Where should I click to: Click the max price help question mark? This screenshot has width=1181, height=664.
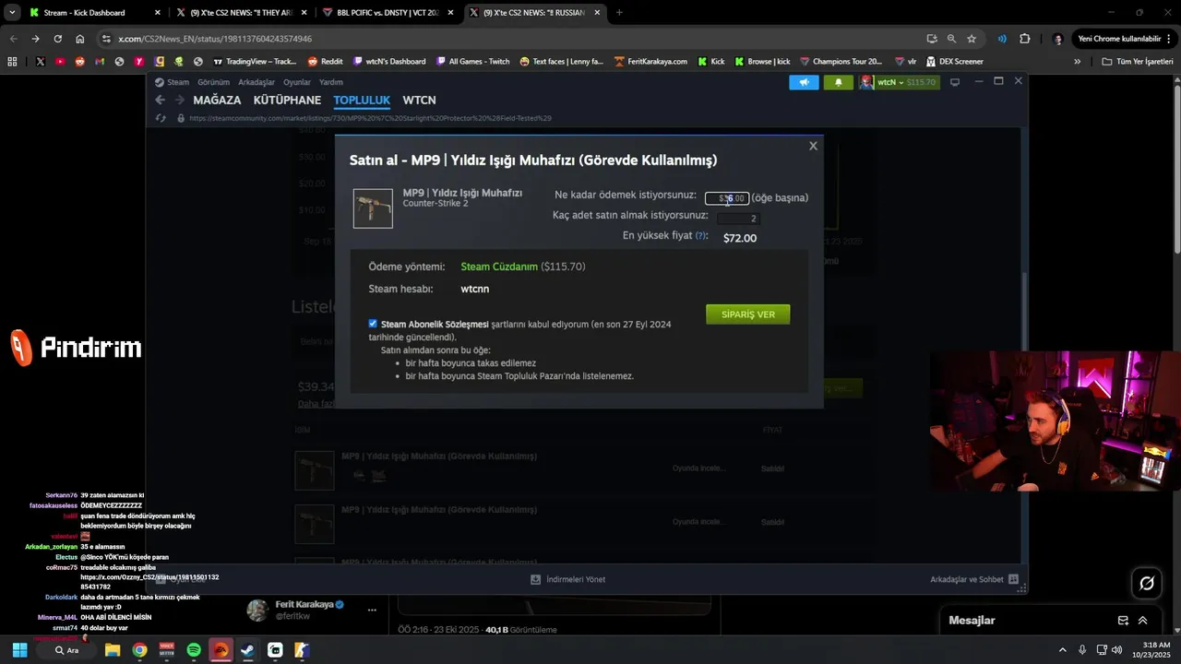[701, 236]
